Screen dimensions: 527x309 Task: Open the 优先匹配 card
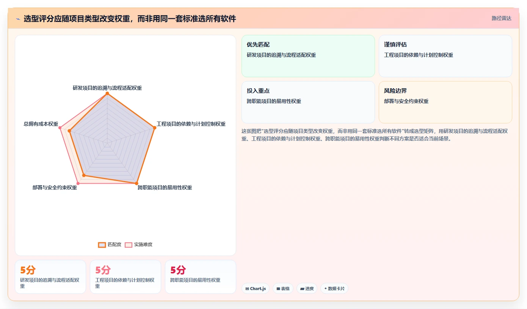click(308, 56)
